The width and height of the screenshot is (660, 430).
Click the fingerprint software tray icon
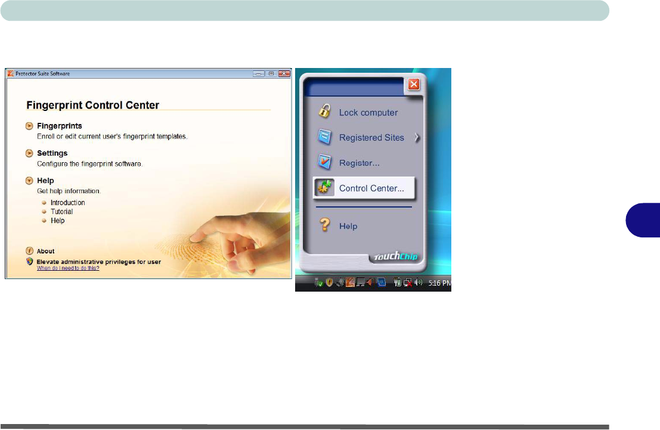click(350, 282)
